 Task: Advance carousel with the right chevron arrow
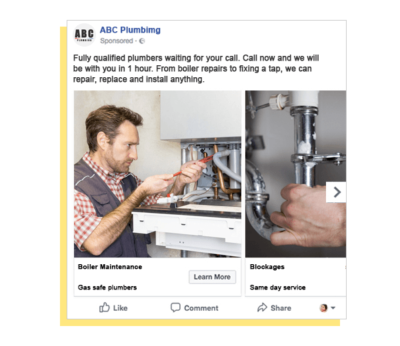(x=336, y=192)
